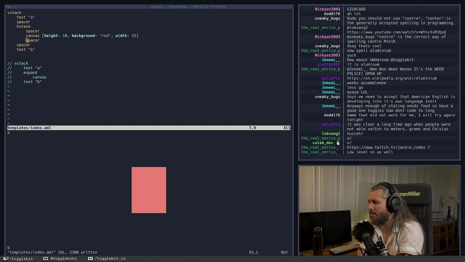Open the /togglebit.io link text
Screen dimensions: 465x262
tap(110, 259)
